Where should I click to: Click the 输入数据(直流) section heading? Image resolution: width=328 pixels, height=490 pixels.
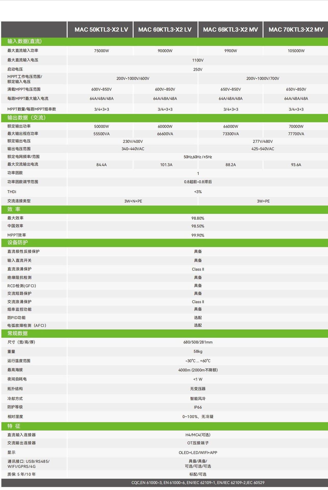click(x=25, y=41)
